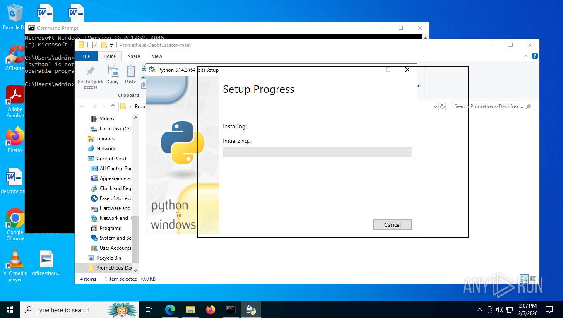563x318 pixels.
Task: Click the Python installer title bar icon
Action: tap(152, 70)
